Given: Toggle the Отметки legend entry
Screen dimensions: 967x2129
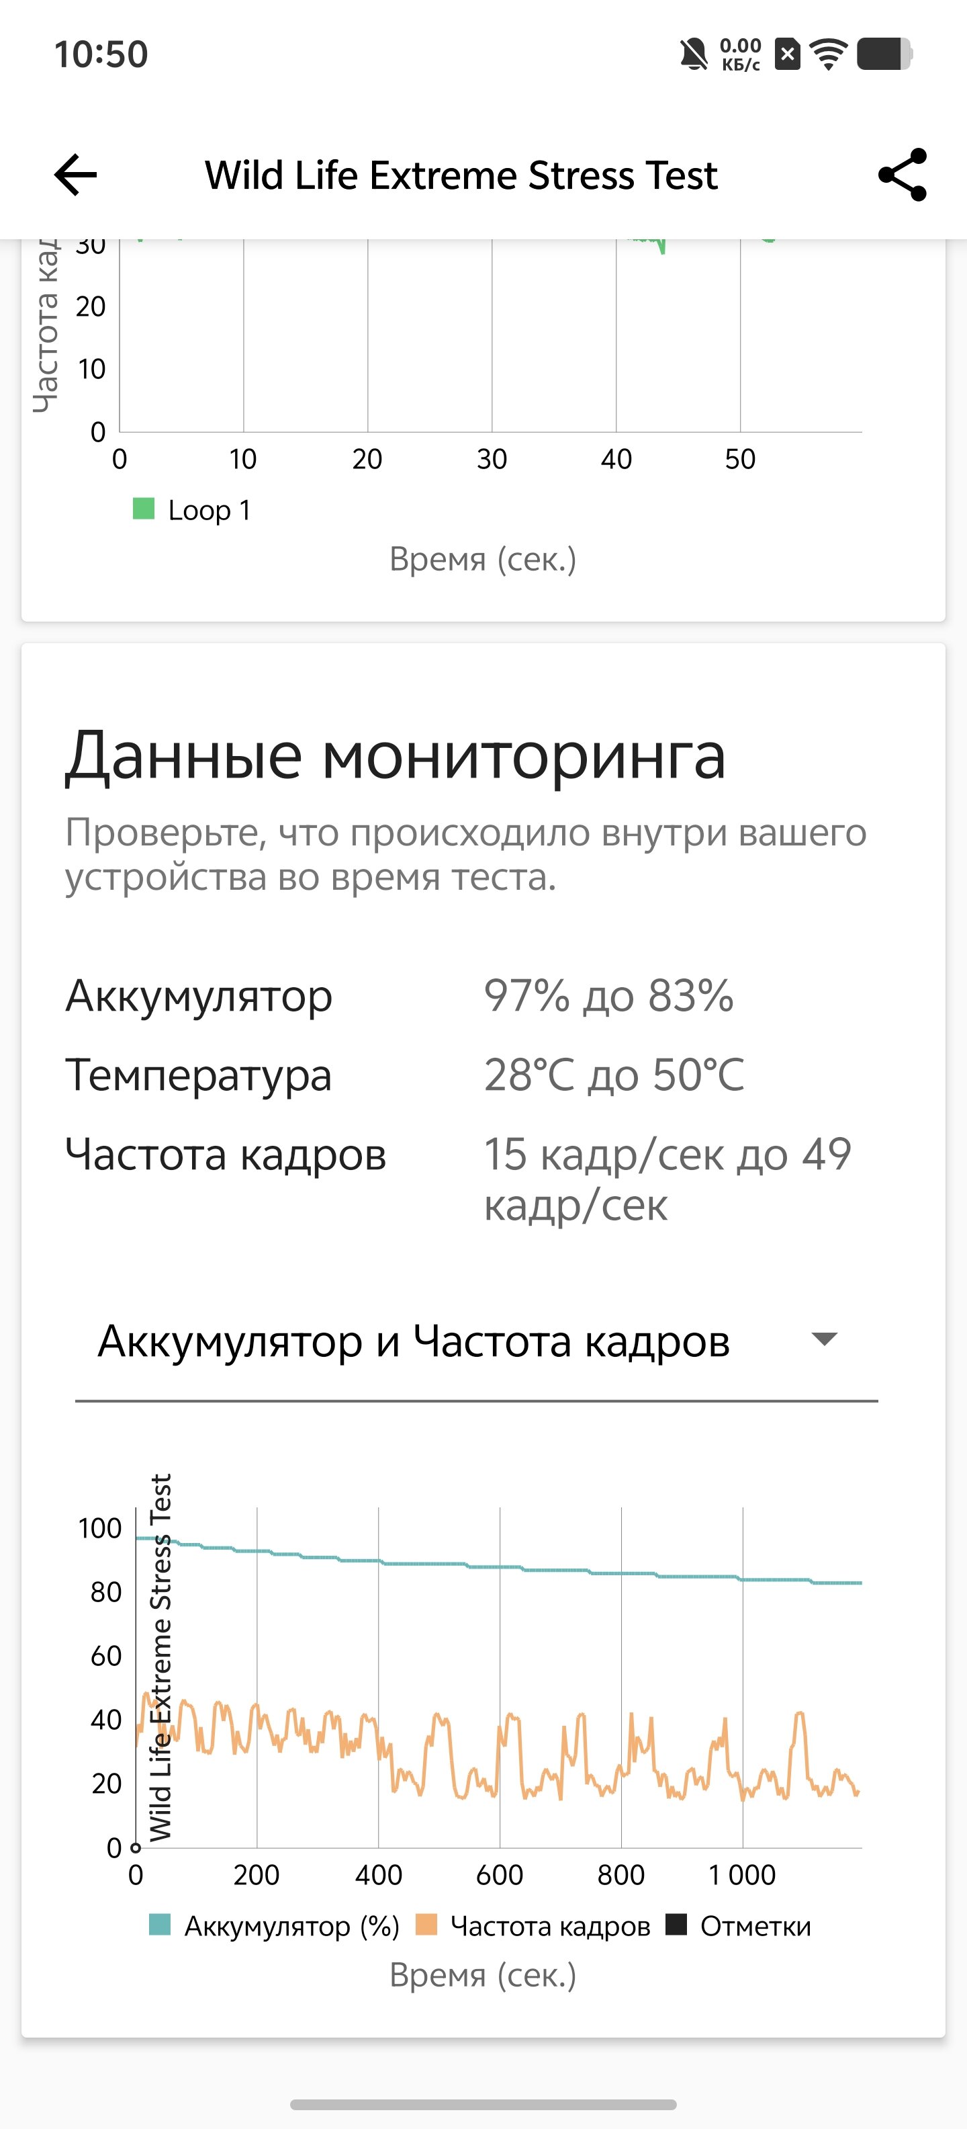Looking at the screenshot, I should point(739,1925).
